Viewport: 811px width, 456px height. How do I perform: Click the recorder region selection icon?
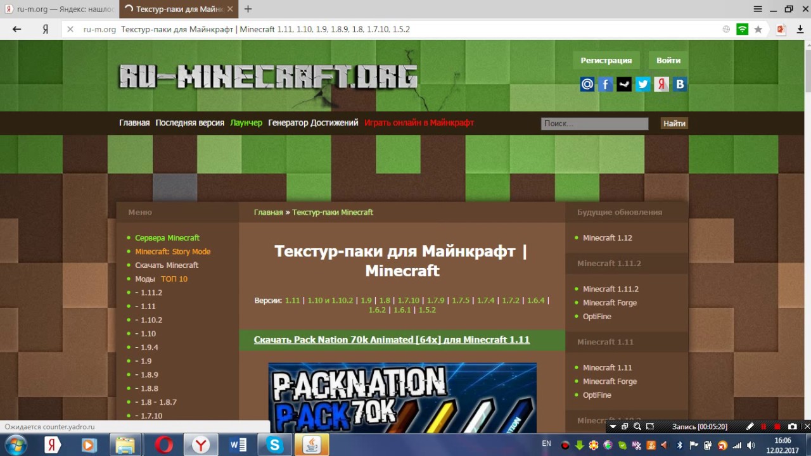point(649,426)
